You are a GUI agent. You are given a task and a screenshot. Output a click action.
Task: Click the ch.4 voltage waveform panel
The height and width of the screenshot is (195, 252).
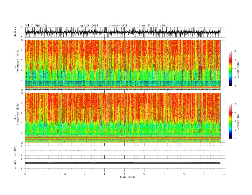click(x=125, y=163)
